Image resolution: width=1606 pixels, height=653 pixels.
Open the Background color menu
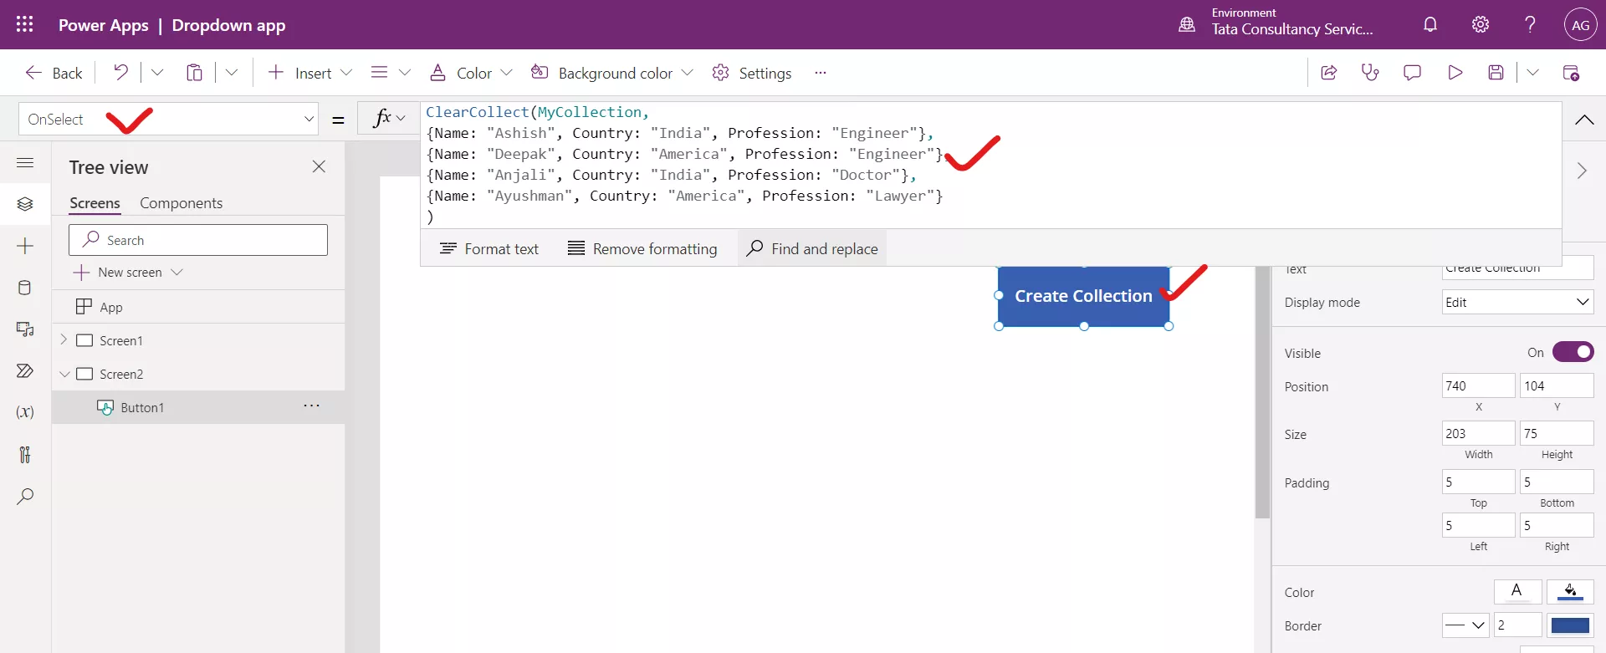(612, 73)
